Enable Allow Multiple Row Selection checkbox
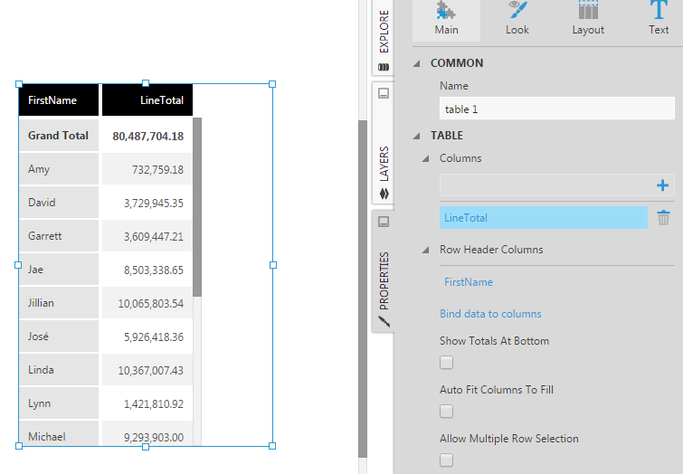Screen dimensions: 683x474 coord(447,460)
